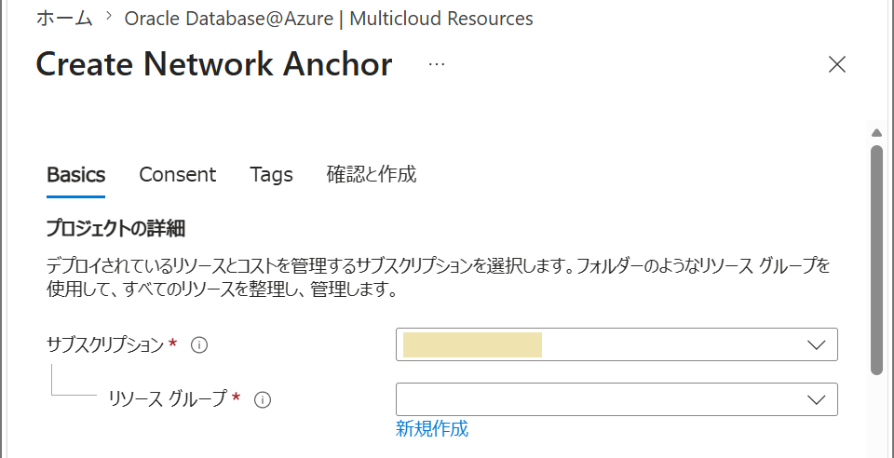Screen dimensions: 894x458
Task: Expand the リソース グループ dropdown chevron
Action: [x=817, y=400]
